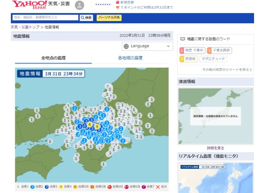Click the speech bubble icon near 地震に関する話題のワード
This screenshot has height=193, width=271.
tap(183, 39)
